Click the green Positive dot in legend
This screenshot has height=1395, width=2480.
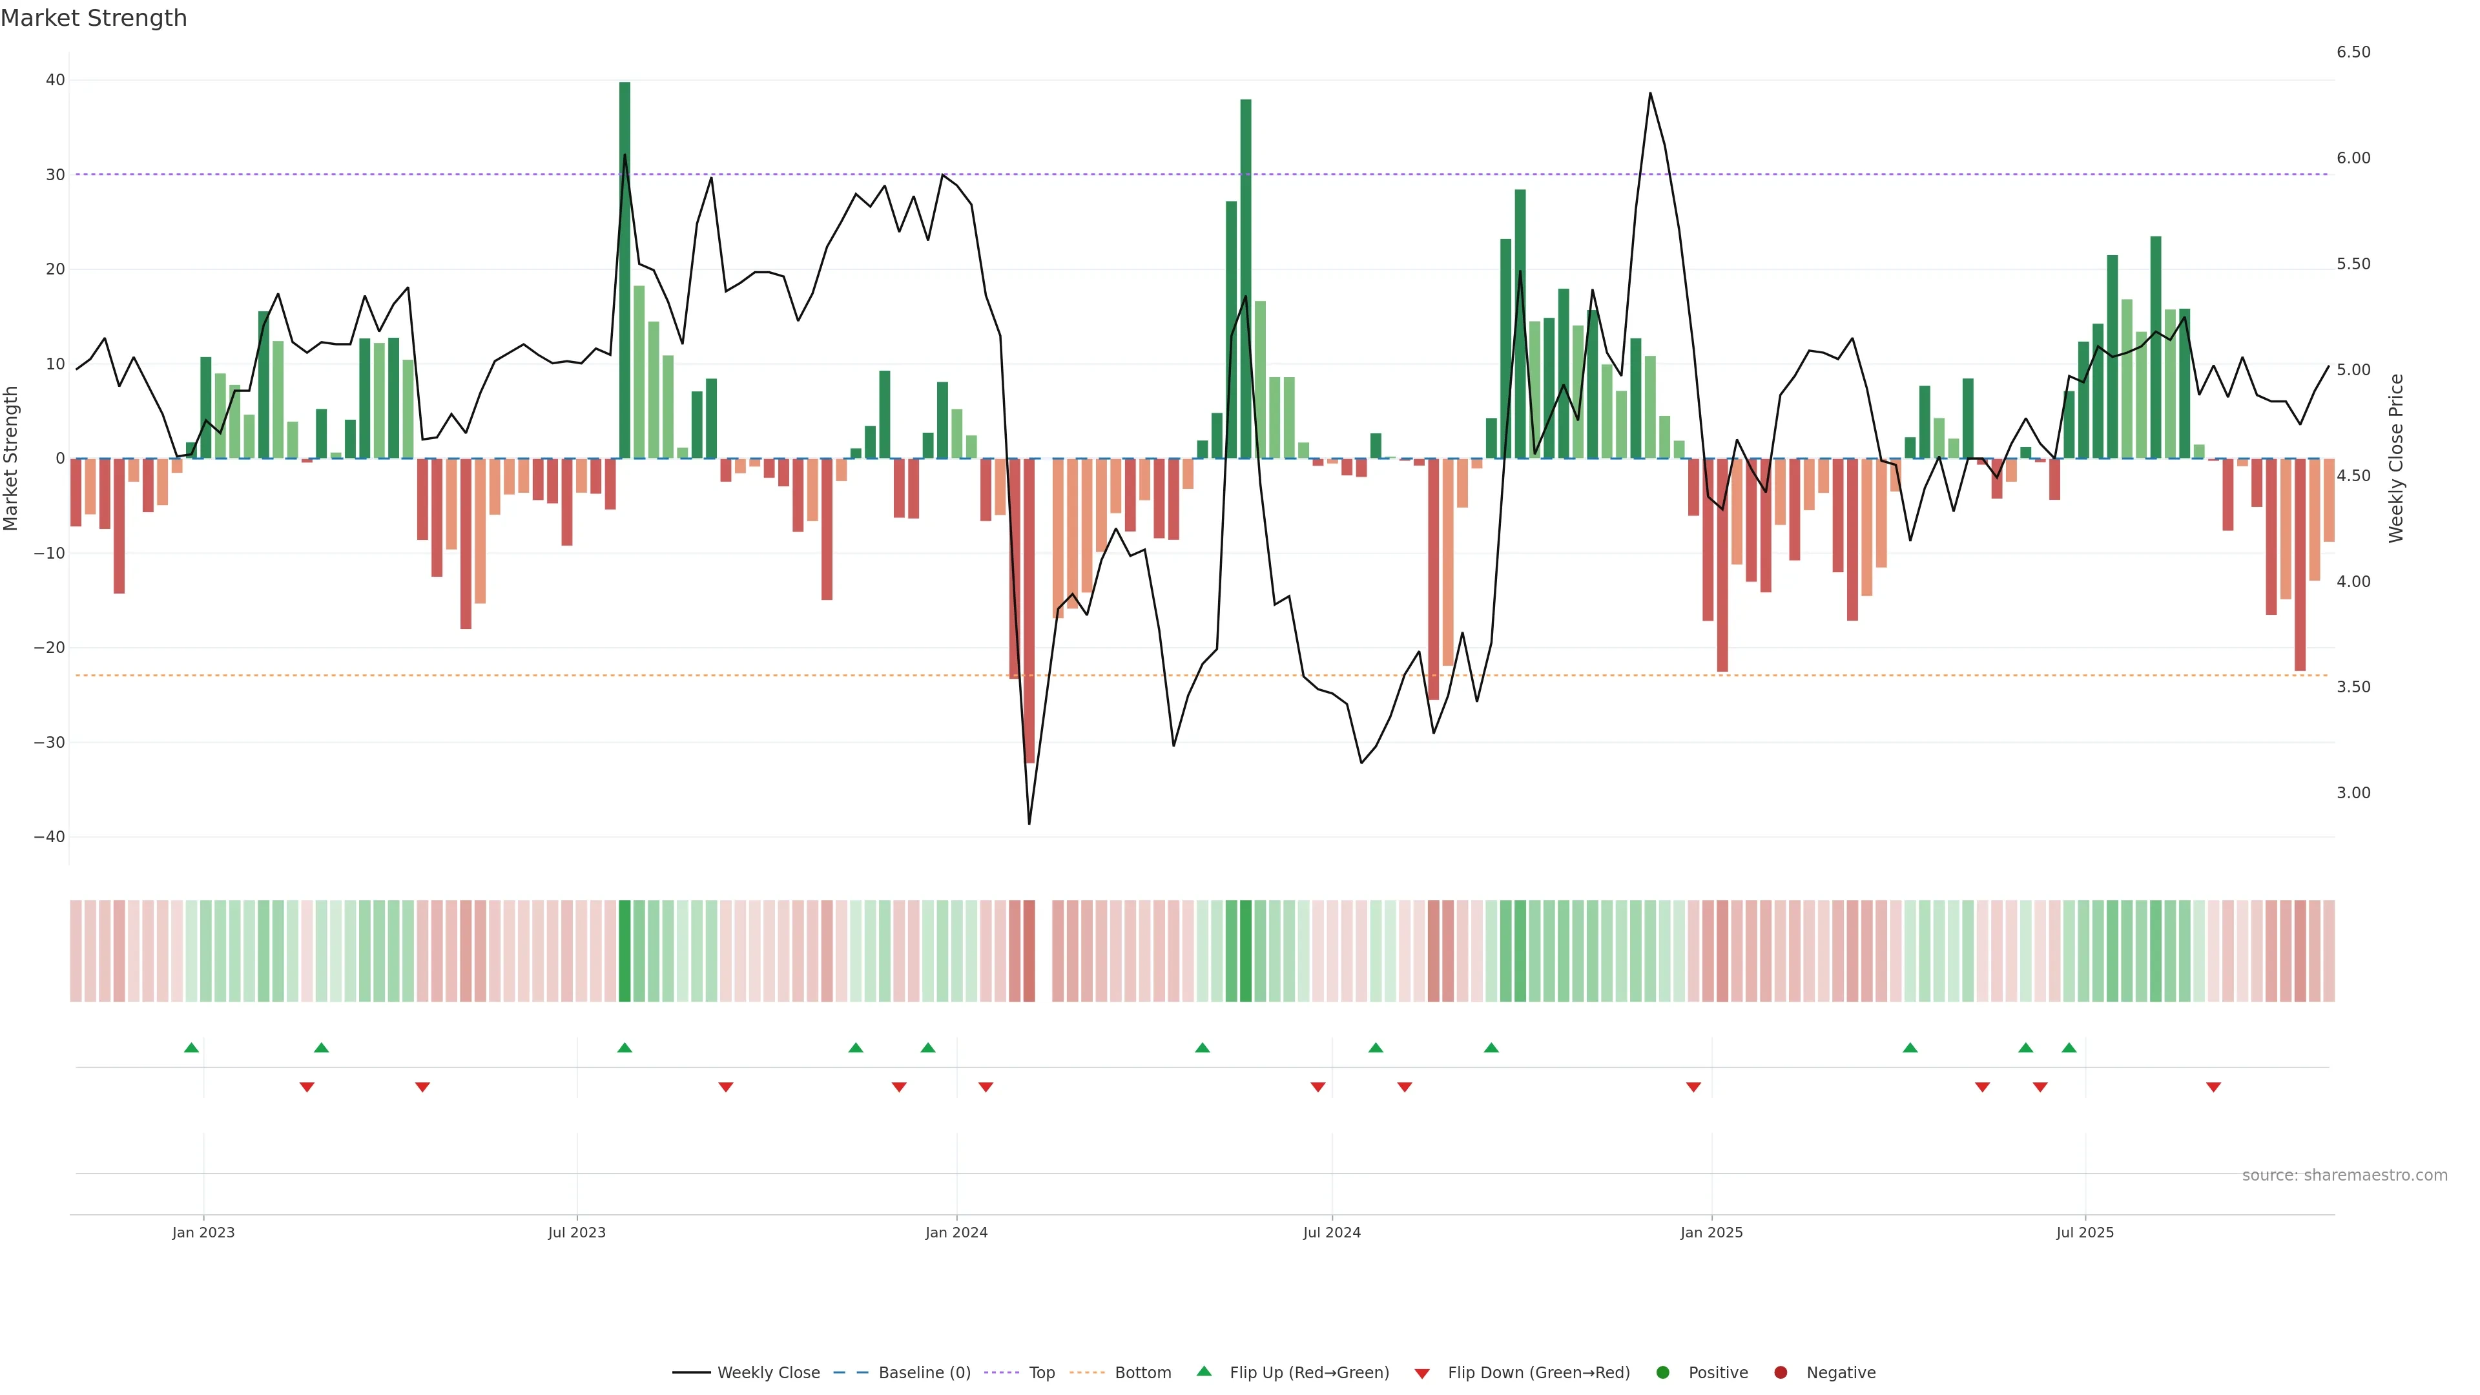pos(1662,1373)
